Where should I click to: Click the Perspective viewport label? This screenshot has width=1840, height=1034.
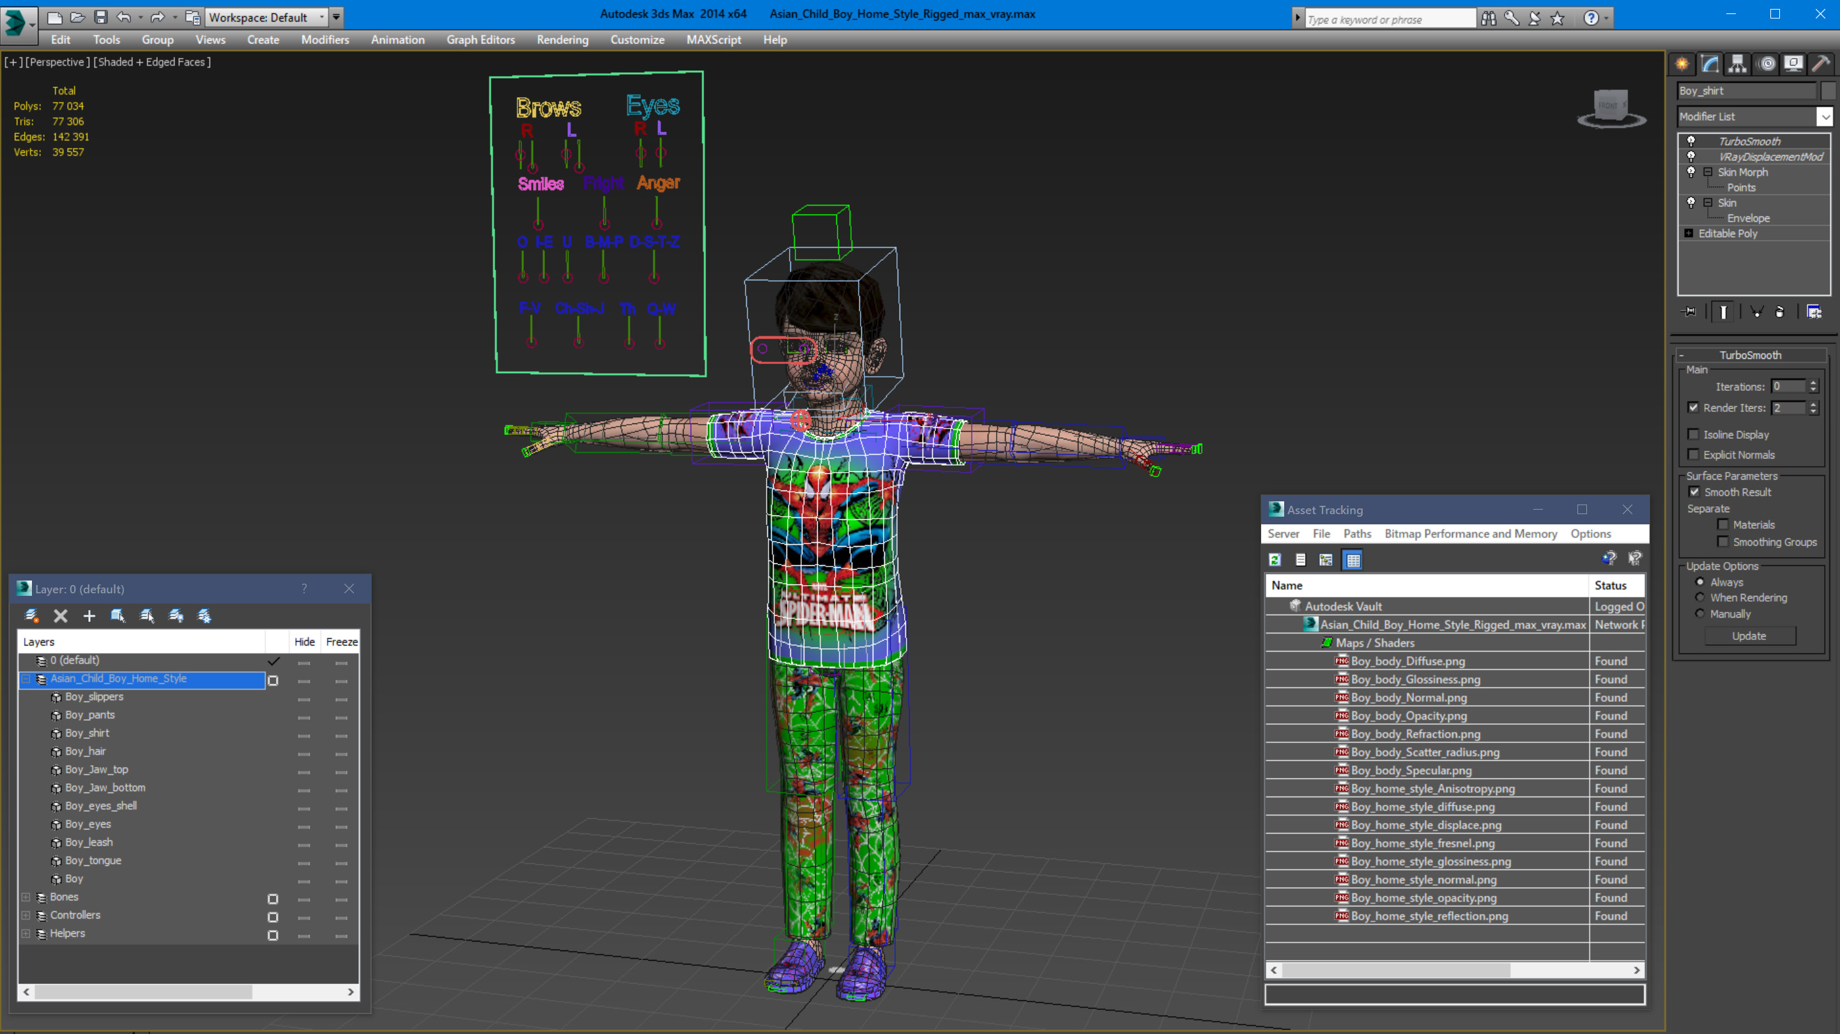[57, 62]
